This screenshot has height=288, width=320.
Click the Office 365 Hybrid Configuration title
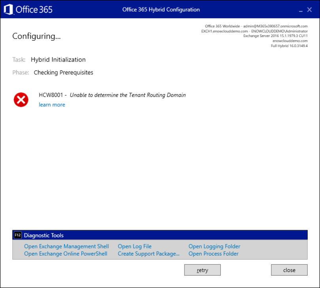161,9
